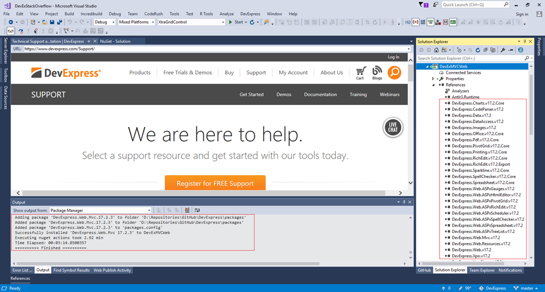The image size is (545, 292).
Task: Switch to the Web Publish Activity tab
Action: 112,270
